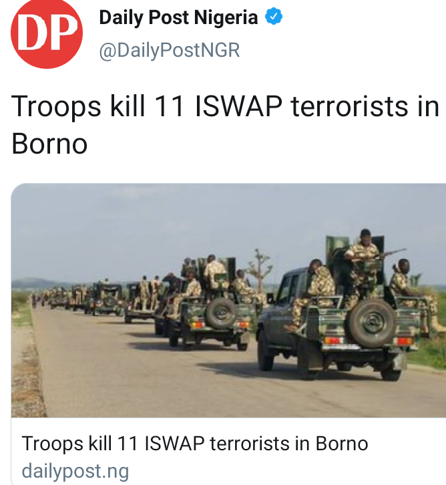Open the red DP profile avatar

pyautogui.click(x=47, y=33)
